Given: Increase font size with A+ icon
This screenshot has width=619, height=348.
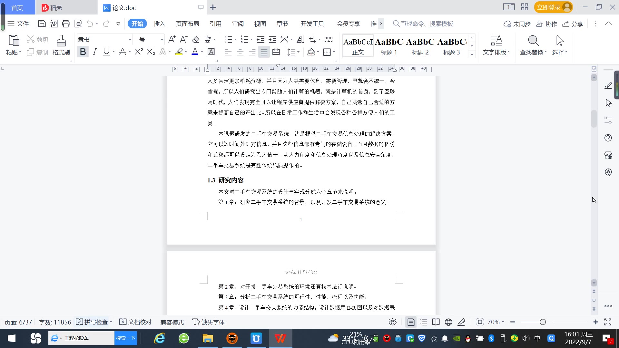Looking at the screenshot, I should [172, 39].
